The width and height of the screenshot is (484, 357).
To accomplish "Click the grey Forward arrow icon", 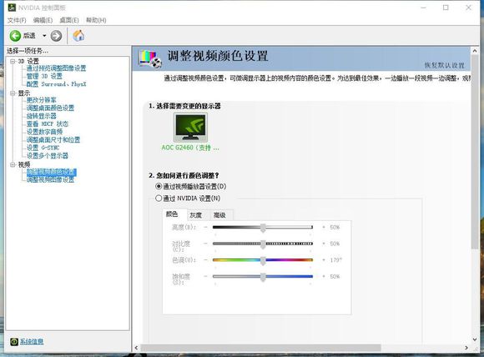I will pyautogui.click(x=56, y=36).
